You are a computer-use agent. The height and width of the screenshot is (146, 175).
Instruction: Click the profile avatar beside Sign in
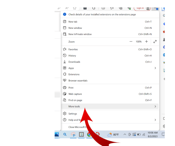pyautogui.click(x=148, y=8)
